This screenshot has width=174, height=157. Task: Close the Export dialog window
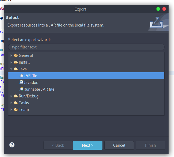165,9
